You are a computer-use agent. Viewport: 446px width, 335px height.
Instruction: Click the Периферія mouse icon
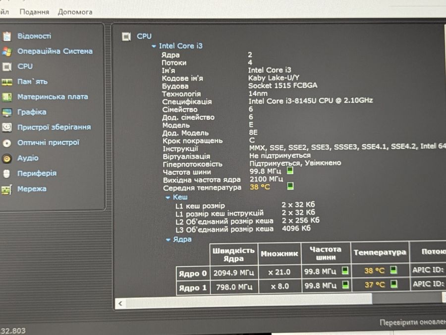tap(7, 174)
